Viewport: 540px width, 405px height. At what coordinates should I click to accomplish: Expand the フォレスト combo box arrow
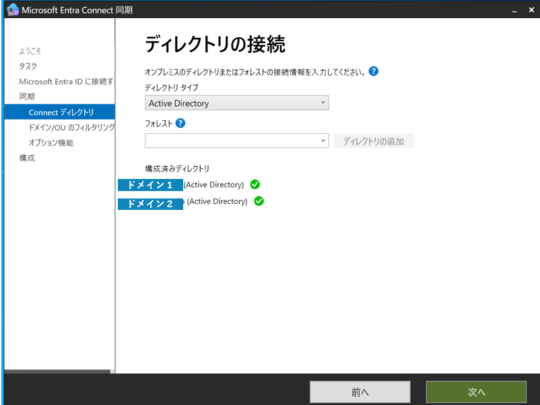(x=323, y=140)
